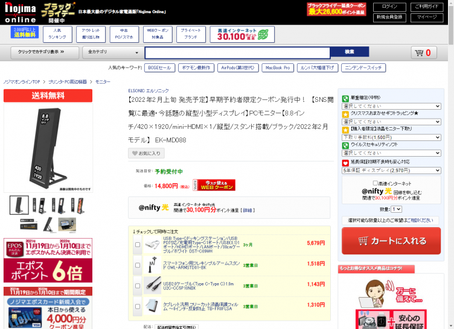This screenshot has width=454, height=329.
Task: Click the ポケモン最新作 keyword link
Action: [196, 68]
